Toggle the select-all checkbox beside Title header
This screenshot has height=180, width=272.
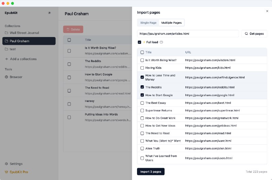point(142,52)
